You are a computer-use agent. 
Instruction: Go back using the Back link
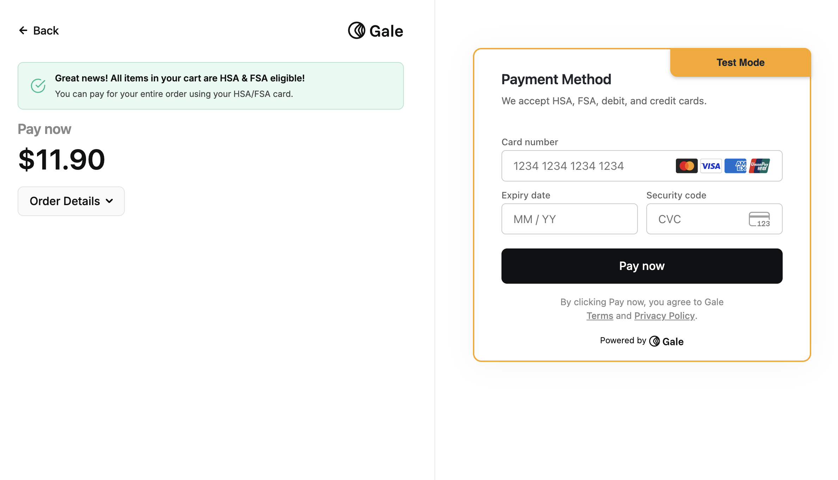(x=39, y=31)
